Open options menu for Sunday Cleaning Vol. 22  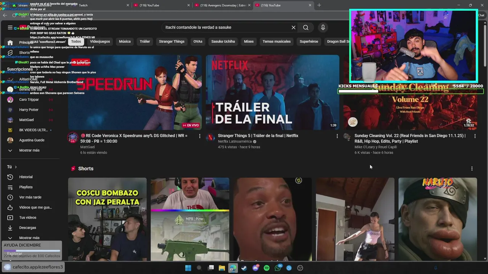click(x=475, y=136)
